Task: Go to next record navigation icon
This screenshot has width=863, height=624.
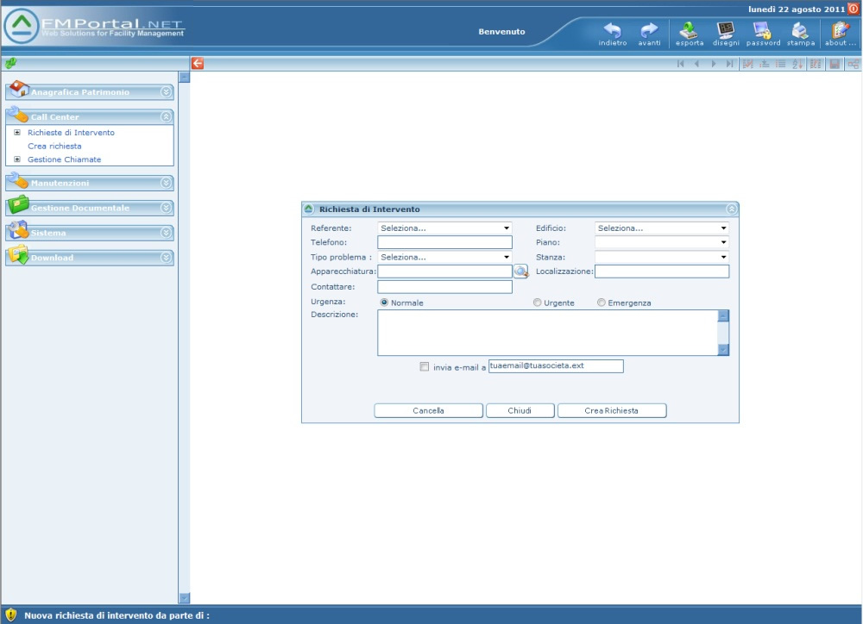Action: [714, 64]
